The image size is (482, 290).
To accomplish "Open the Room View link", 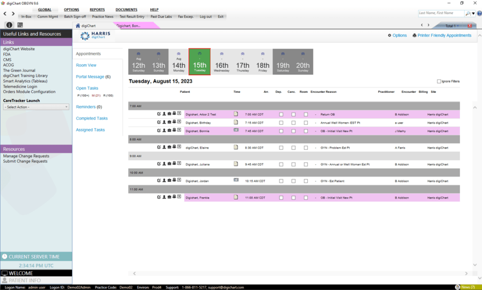I will (x=86, y=65).
